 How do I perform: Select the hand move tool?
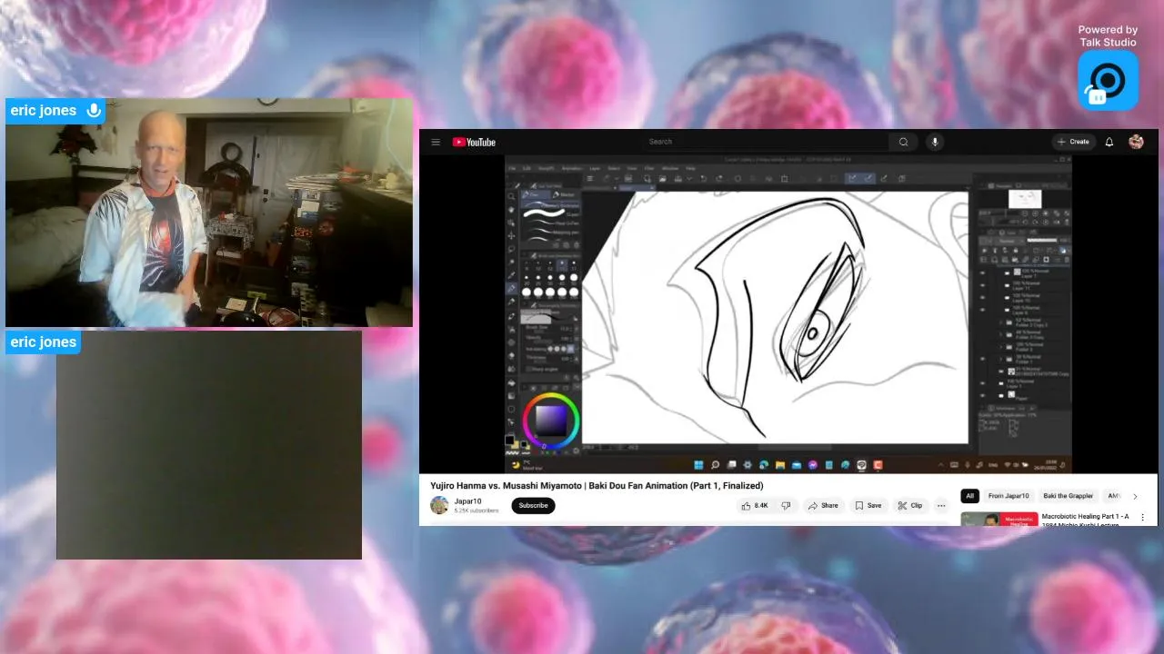[511, 210]
